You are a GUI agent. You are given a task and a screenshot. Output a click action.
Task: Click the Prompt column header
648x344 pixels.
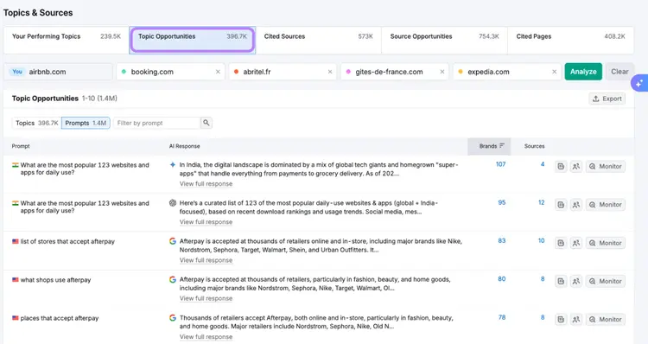pos(21,146)
